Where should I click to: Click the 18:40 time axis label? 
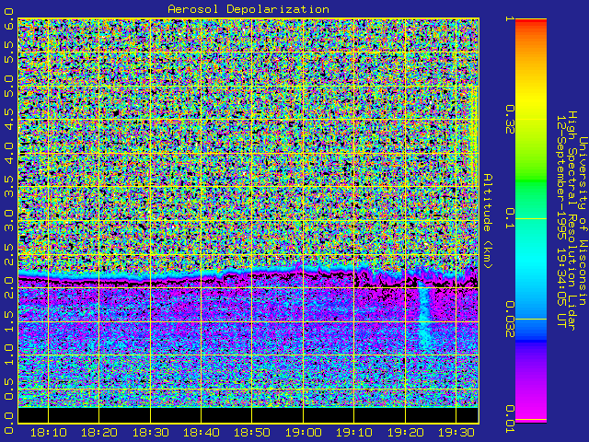(201, 433)
